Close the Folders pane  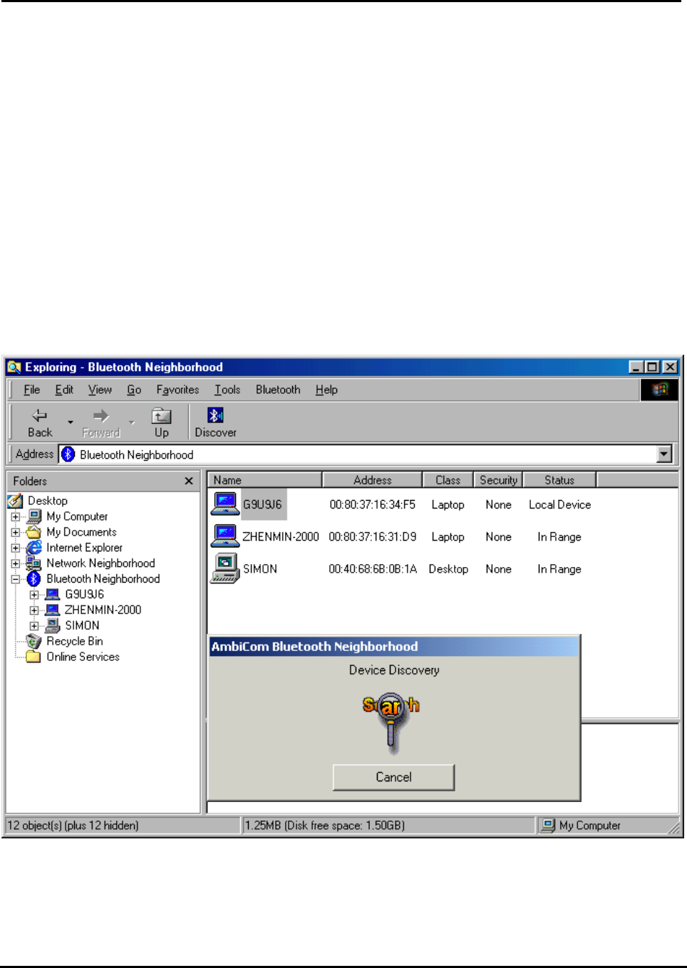[189, 481]
